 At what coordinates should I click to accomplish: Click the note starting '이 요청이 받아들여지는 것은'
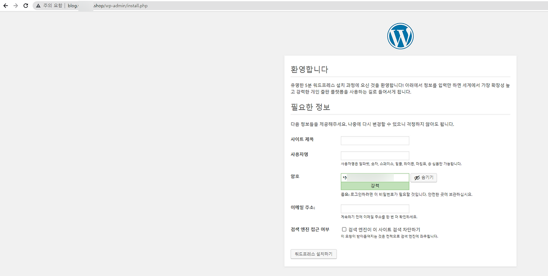pyautogui.click(x=389, y=236)
